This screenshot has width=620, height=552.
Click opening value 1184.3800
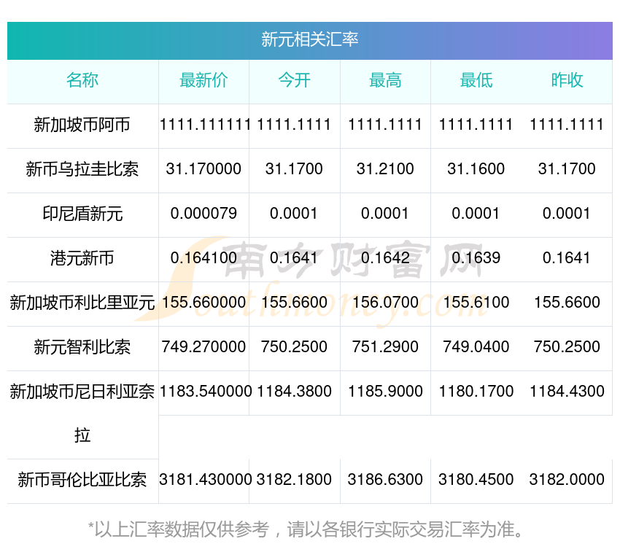tap(295, 392)
